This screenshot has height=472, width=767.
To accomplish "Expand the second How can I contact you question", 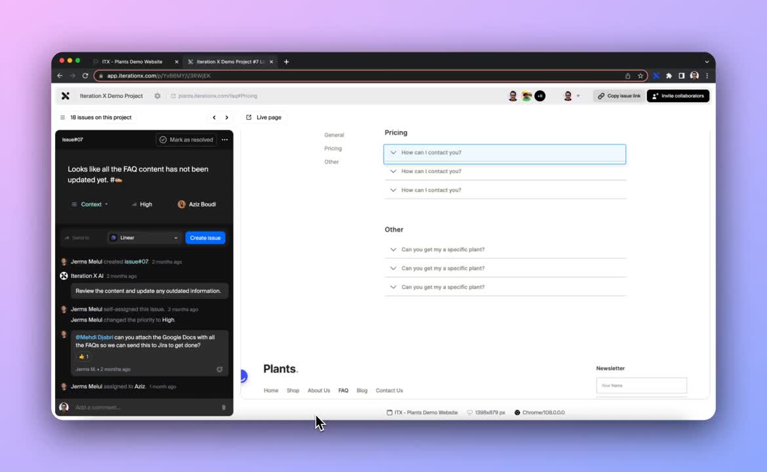I will 505,171.
